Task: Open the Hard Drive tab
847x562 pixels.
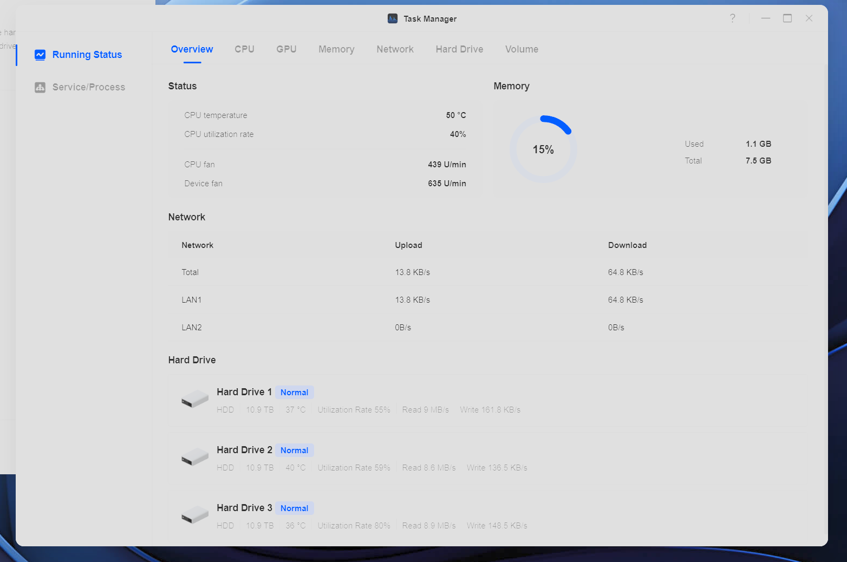Action: [459, 49]
